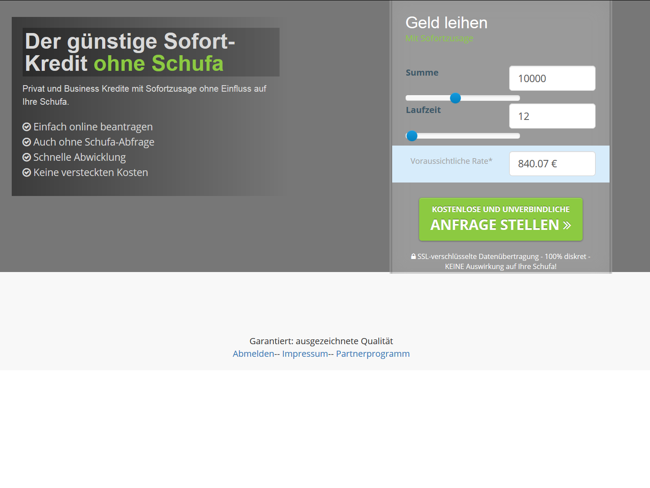Click the 'Mit Sofortzusage' subtitle
This screenshot has width=650, height=488.
tap(439, 38)
